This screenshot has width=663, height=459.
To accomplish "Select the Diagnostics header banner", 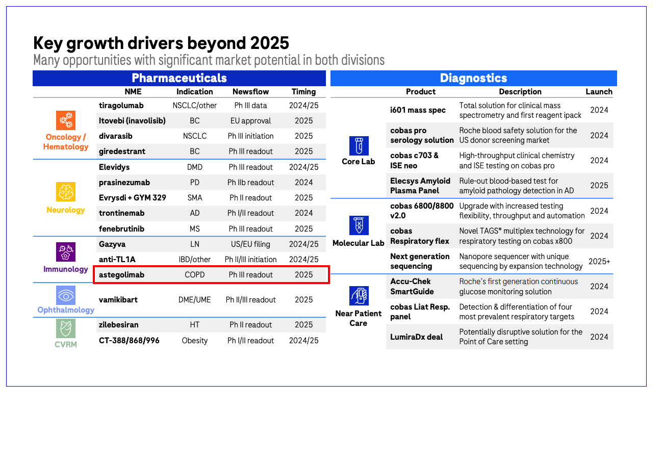I will (x=473, y=78).
